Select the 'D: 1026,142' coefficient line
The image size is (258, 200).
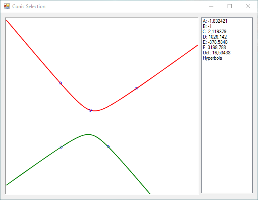(213, 37)
